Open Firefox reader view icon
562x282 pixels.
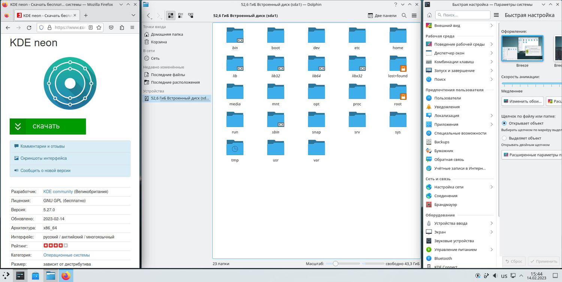(91, 28)
